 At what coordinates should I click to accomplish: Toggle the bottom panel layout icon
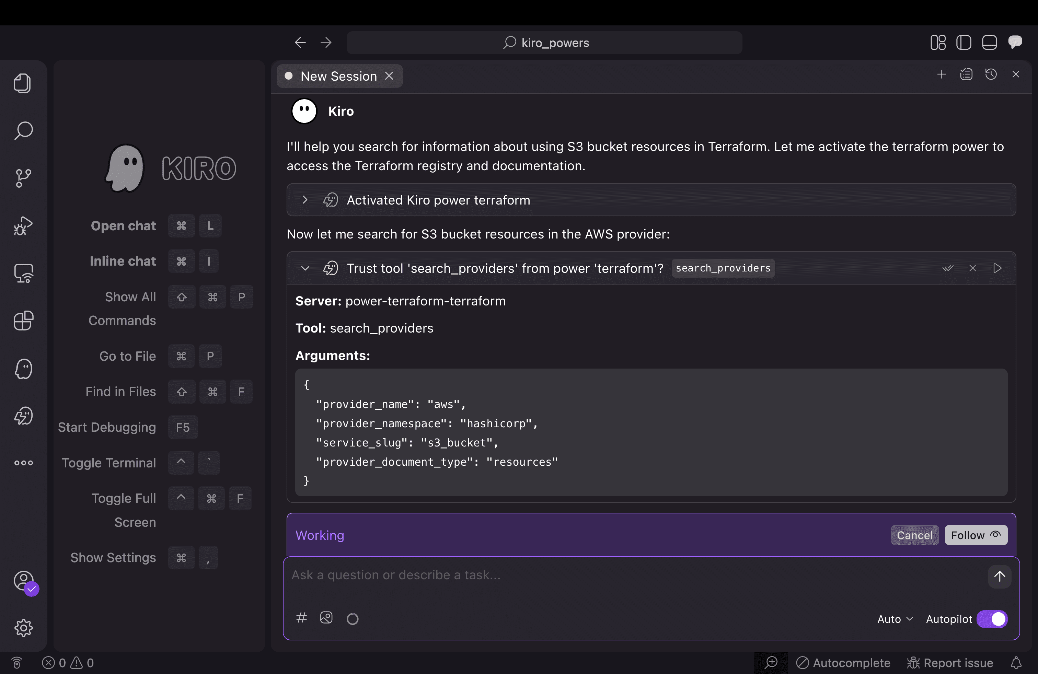(989, 42)
